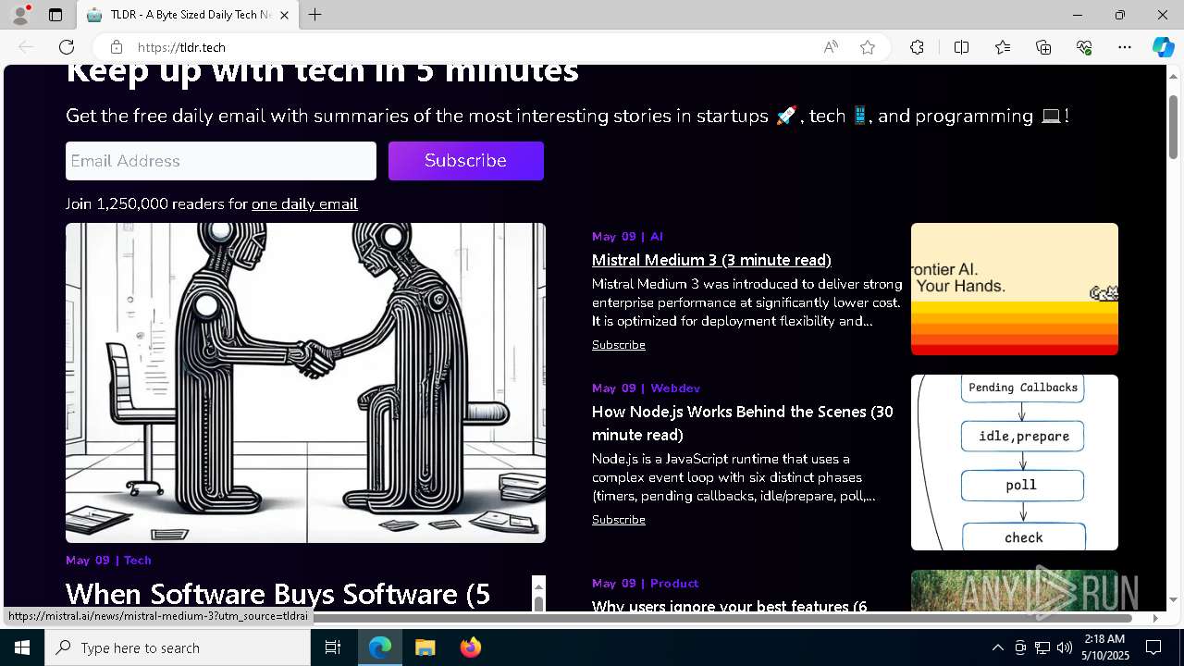
Task: Click the 'May 09 | AI' category label
Action: point(627,236)
